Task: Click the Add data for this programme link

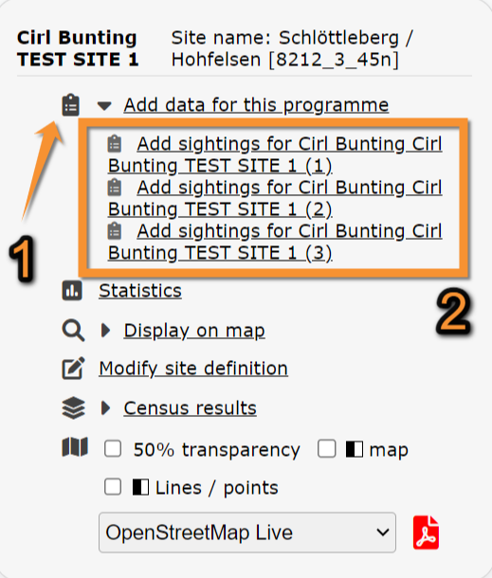Action: 256,105
